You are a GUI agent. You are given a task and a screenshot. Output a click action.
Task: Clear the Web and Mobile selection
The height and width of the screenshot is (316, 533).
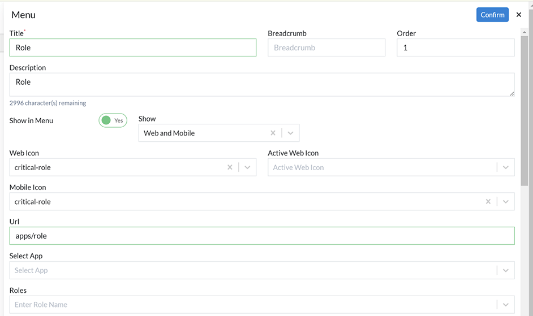pyautogui.click(x=273, y=133)
